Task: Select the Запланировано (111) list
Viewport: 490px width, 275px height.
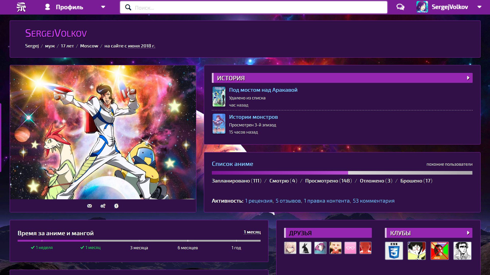Action: (237, 181)
